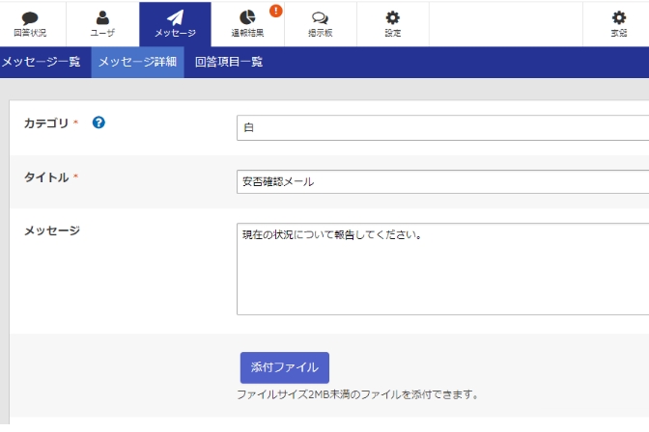The height and width of the screenshot is (432, 649).
Task: Click the カテゴリ field label
Action: [46, 123]
